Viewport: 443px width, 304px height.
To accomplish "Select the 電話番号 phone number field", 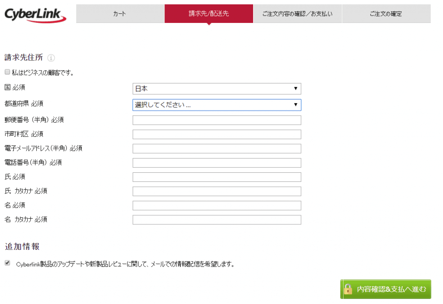I will (x=216, y=163).
